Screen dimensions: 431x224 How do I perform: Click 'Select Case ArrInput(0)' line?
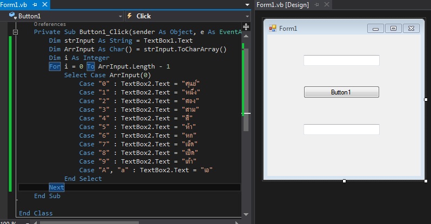click(x=107, y=75)
